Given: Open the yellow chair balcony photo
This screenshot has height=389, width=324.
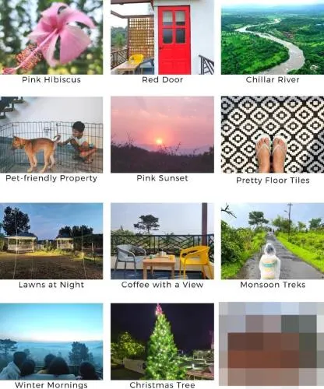Looking at the screenshot, I should [162, 241].
